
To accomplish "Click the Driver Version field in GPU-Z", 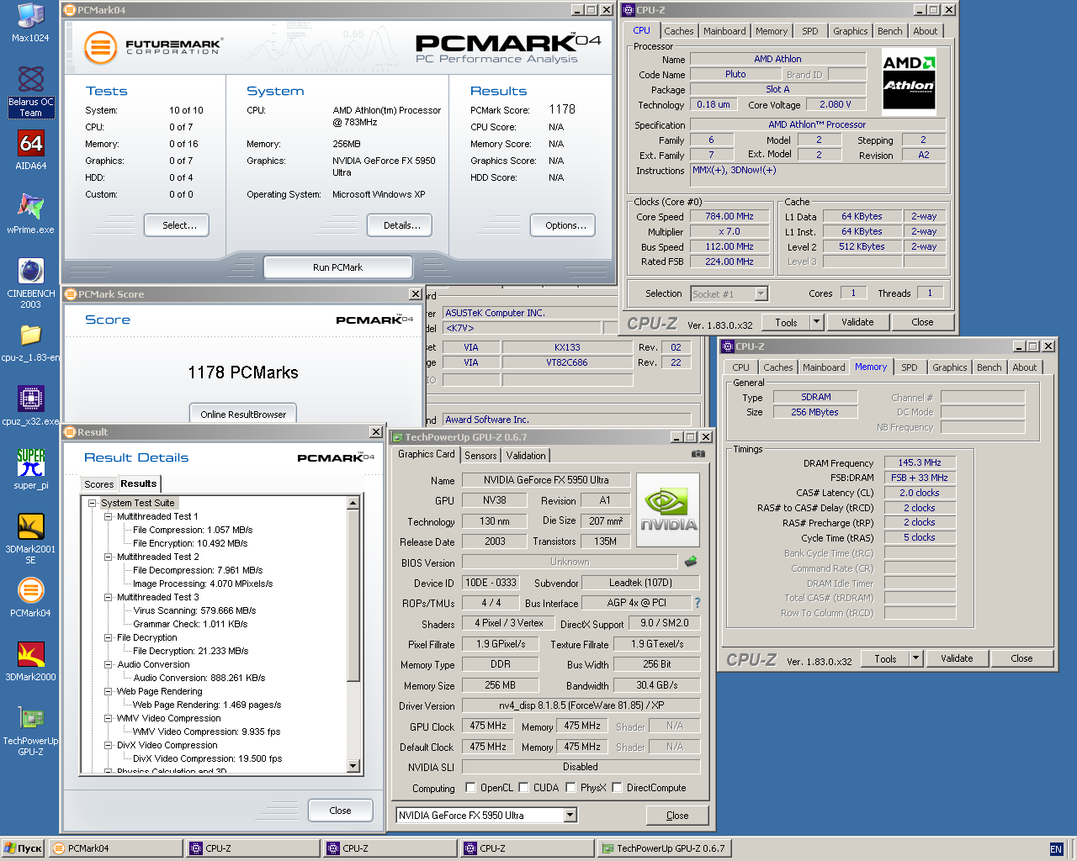I will click(581, 705).
